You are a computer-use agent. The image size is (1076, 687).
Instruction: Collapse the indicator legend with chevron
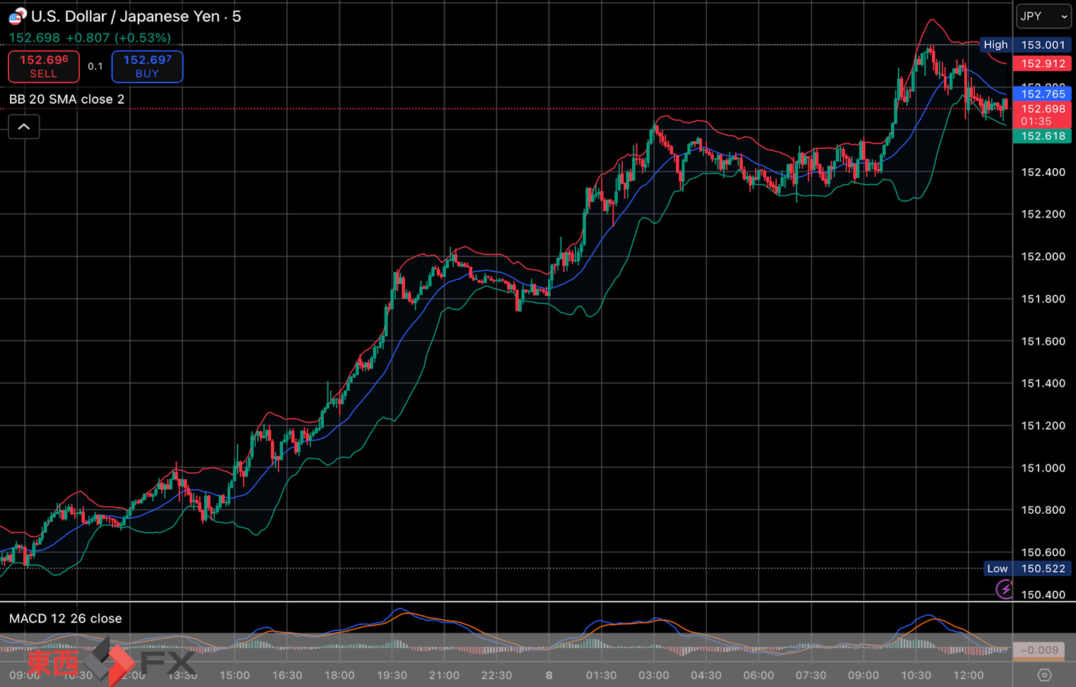pos(23,127)
